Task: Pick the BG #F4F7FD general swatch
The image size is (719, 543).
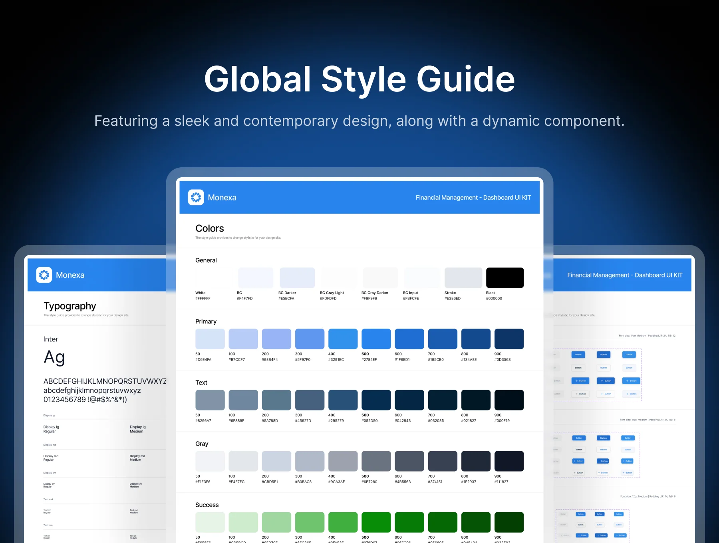Action: (x=256, y=277)
